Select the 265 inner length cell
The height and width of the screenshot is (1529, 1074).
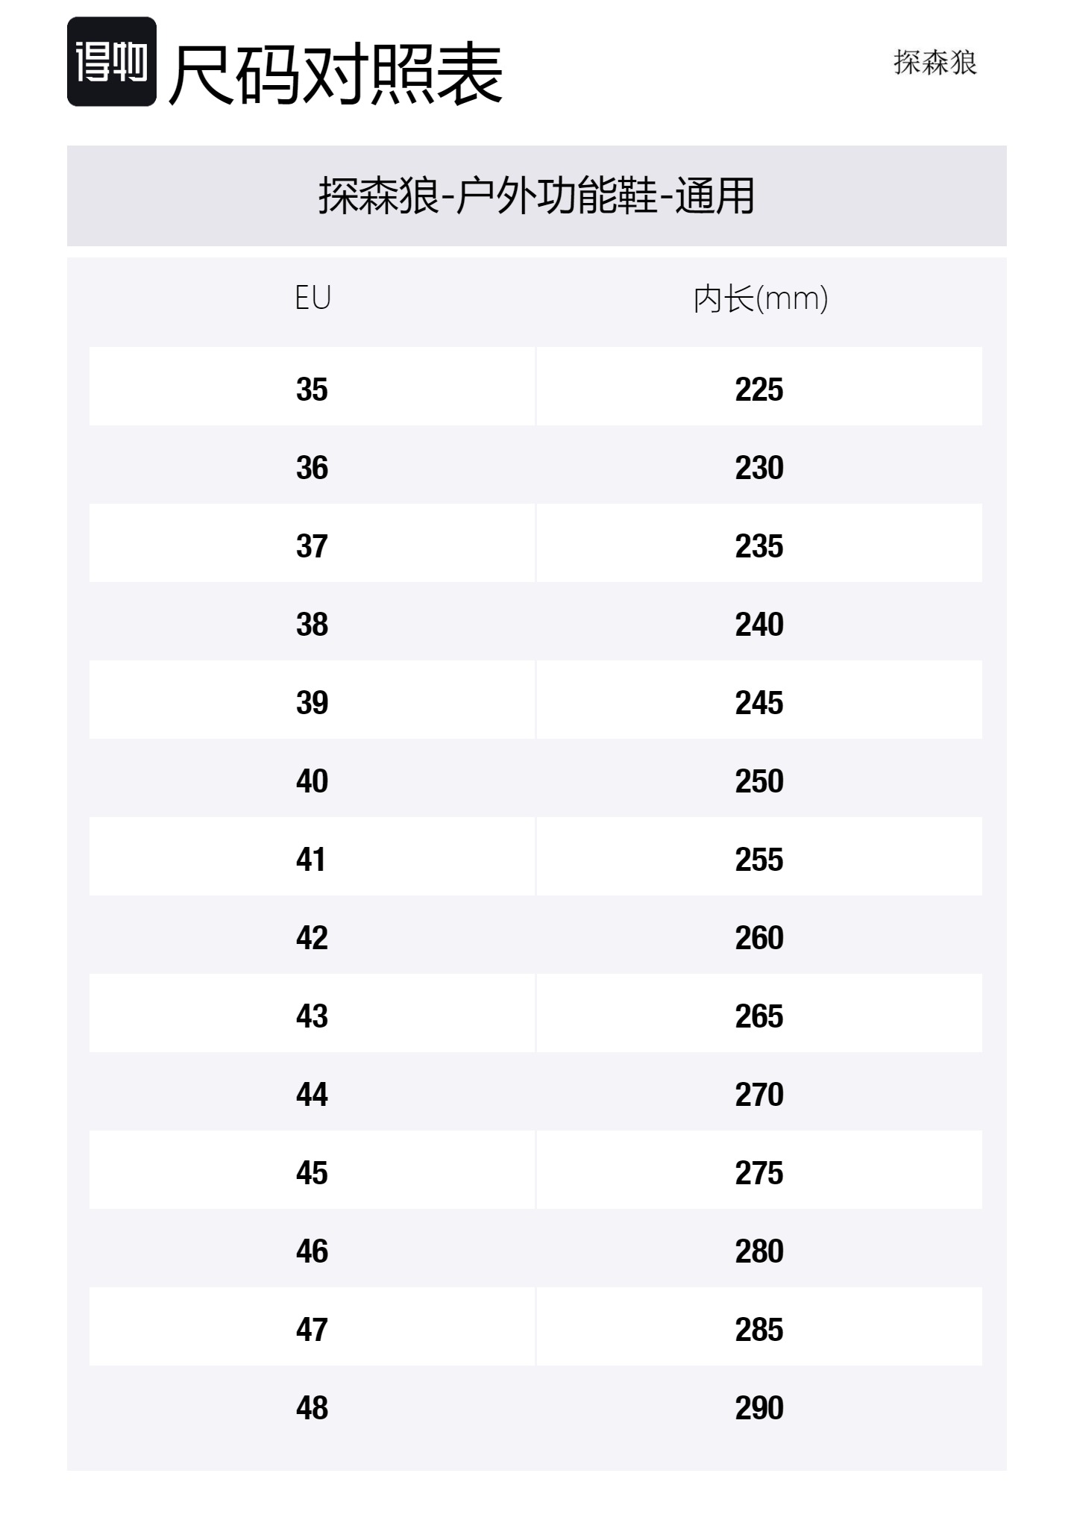[759, 1016]
